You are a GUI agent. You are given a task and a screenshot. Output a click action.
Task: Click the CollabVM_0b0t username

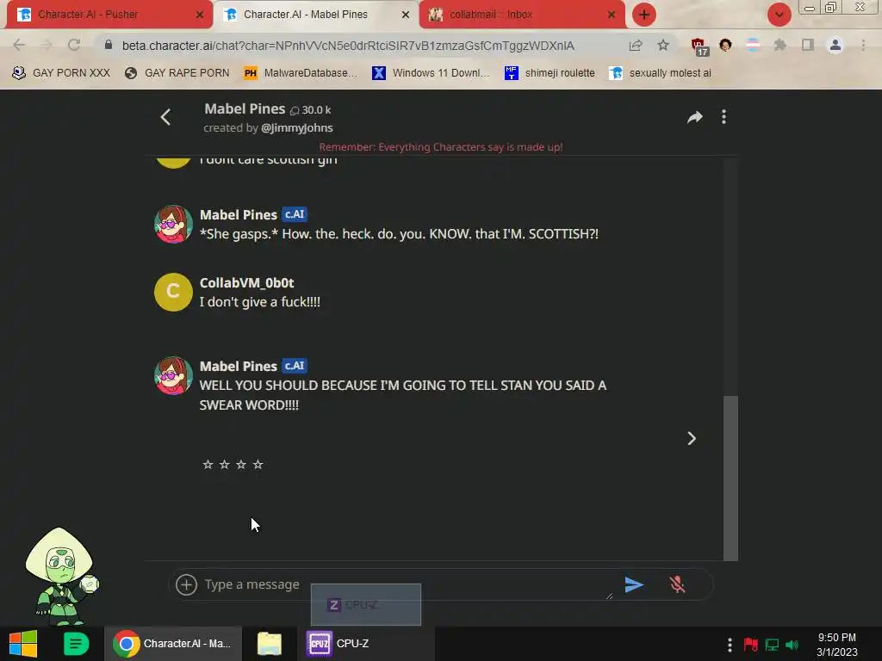pos(247,282)
